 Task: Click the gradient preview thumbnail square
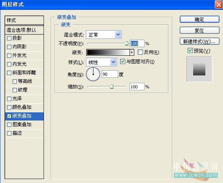(199, 69)
